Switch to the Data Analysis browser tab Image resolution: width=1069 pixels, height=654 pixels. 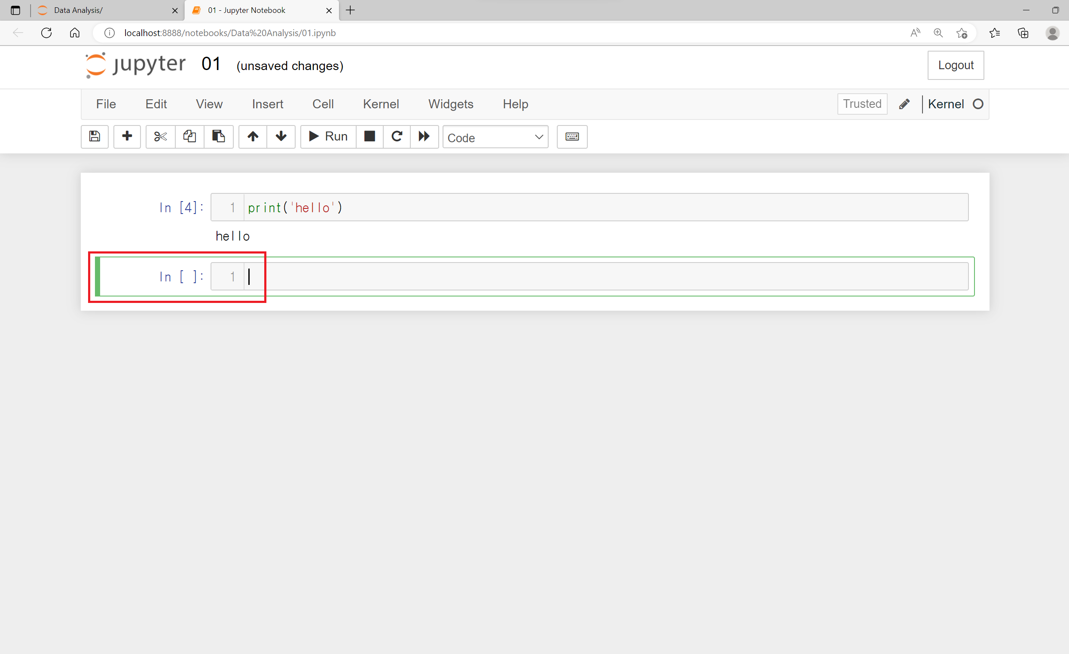coord(104,10)
